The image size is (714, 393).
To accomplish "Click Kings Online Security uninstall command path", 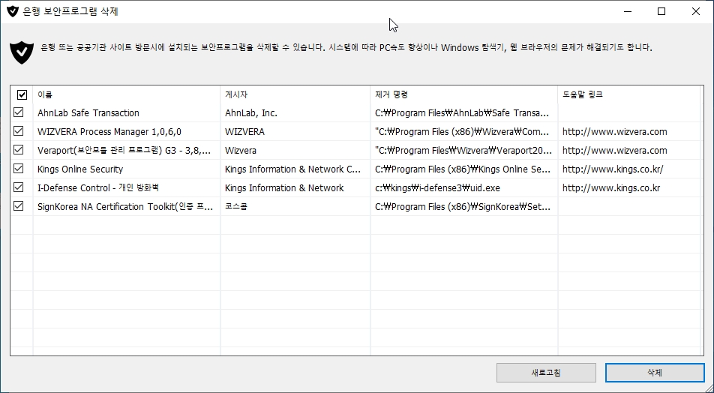I will [463, 169].
